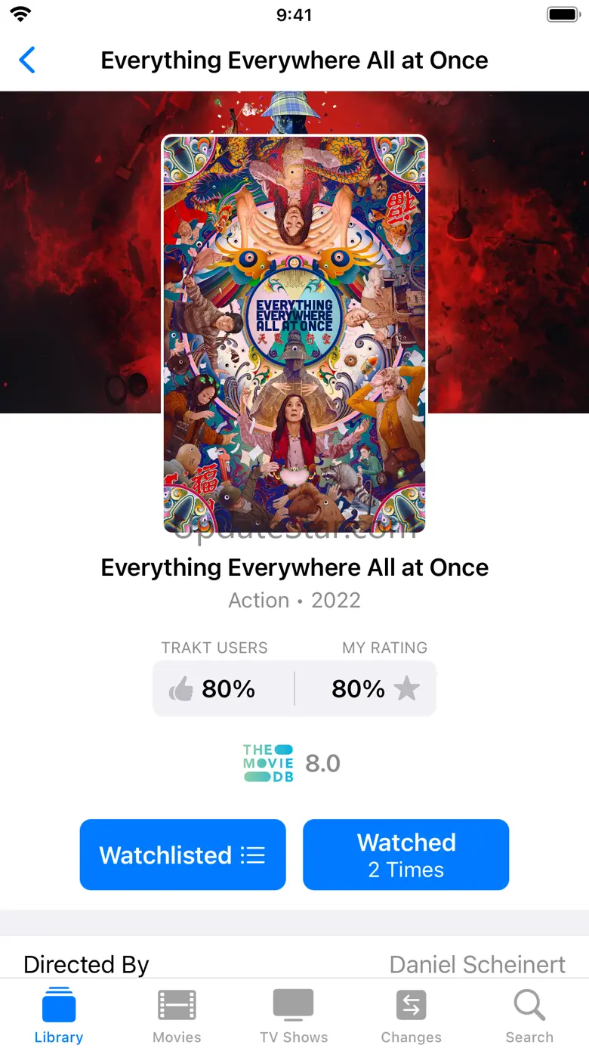Click the 80% Trakt users rating

click(x=228, y=688)
